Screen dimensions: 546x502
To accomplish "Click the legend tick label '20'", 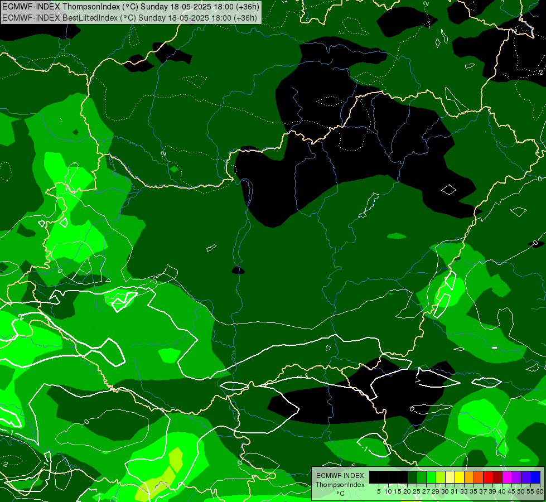I will click(407, 491).
